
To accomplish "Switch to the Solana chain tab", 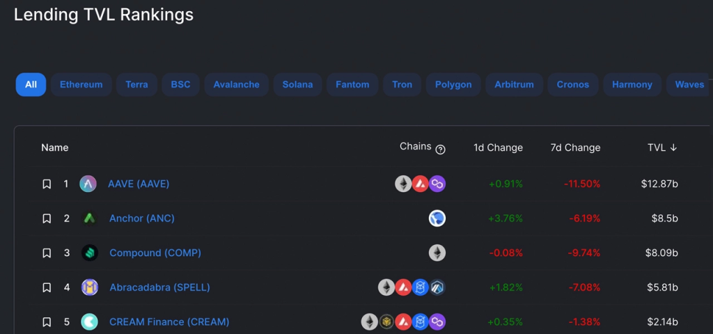I will point(297,84).
